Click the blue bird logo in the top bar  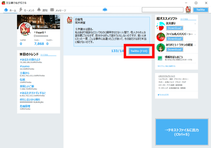(105, 10)
